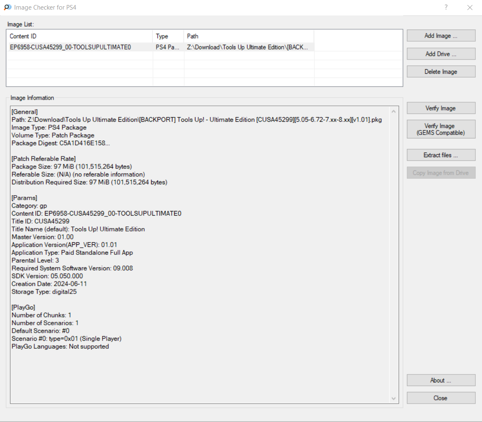This screenshot has width=482, height=422.
Task: Select the EP6958-CUSA45299_00-TOOLSUPULTIMATE0 list row
Action: click(x=205, y=47)
